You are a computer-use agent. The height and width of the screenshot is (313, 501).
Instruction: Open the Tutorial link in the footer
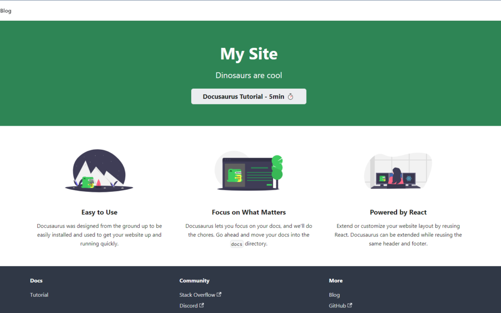39,295
